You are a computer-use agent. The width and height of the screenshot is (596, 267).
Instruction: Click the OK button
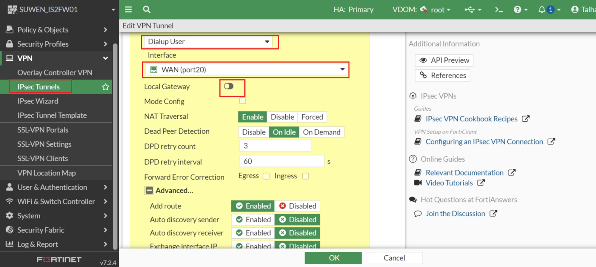click(333, 258)
